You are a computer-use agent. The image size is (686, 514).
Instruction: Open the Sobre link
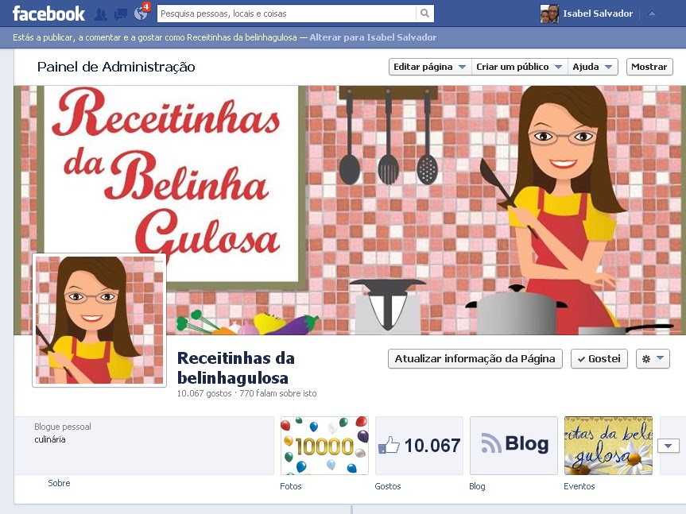[x=59, y=483]
